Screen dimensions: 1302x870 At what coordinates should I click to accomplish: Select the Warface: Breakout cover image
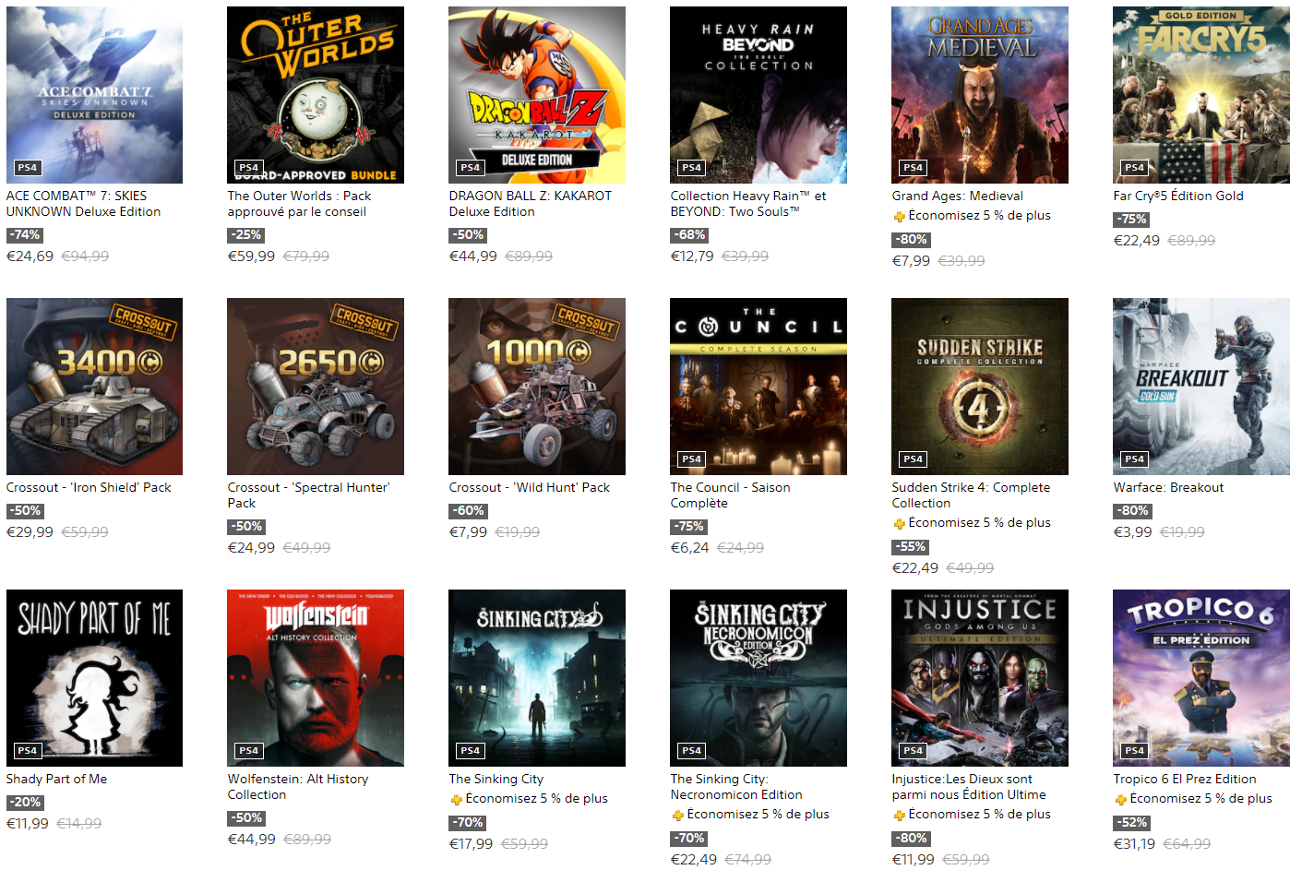point(1201,387)
